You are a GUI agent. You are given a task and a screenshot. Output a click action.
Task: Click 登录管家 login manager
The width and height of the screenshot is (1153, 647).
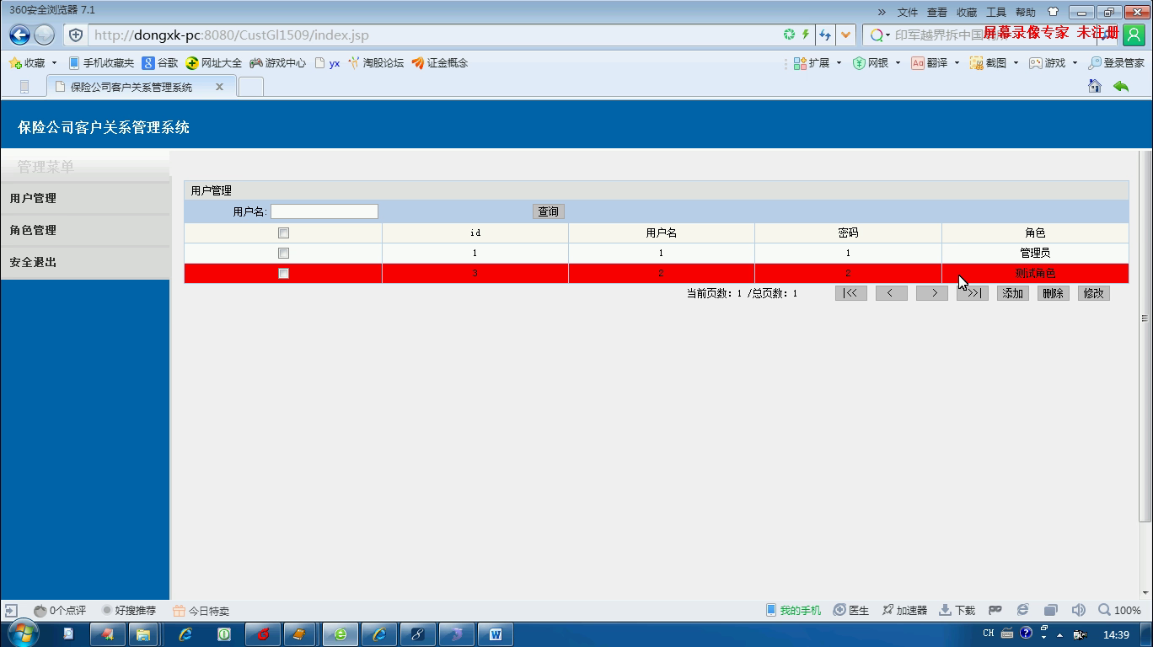point(1116,63)
